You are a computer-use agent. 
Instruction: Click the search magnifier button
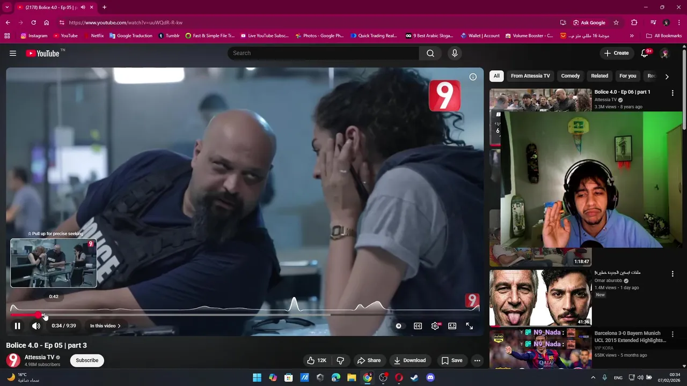[x=430, y=53]
